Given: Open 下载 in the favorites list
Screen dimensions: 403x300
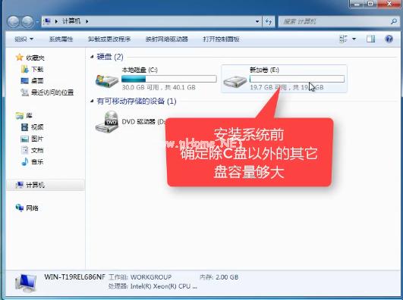Looking at the screenshot, I should 32,69.
